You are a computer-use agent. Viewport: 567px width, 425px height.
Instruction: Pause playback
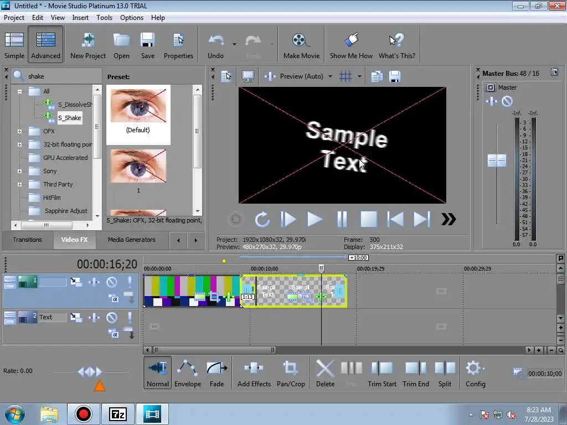(x=342, y=219)
